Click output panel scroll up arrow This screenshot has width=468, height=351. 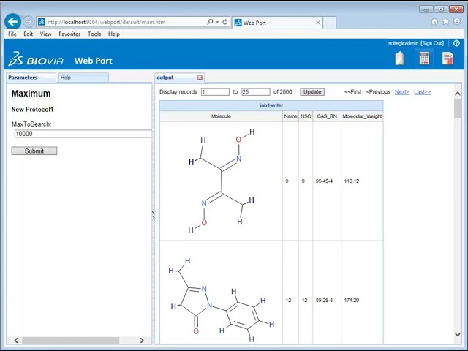(x=457, y=94)
